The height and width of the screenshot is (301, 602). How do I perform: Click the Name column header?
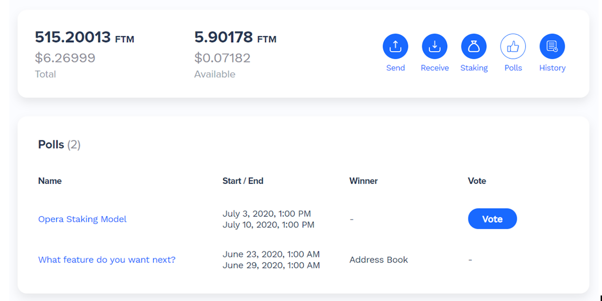click(50, 181)
